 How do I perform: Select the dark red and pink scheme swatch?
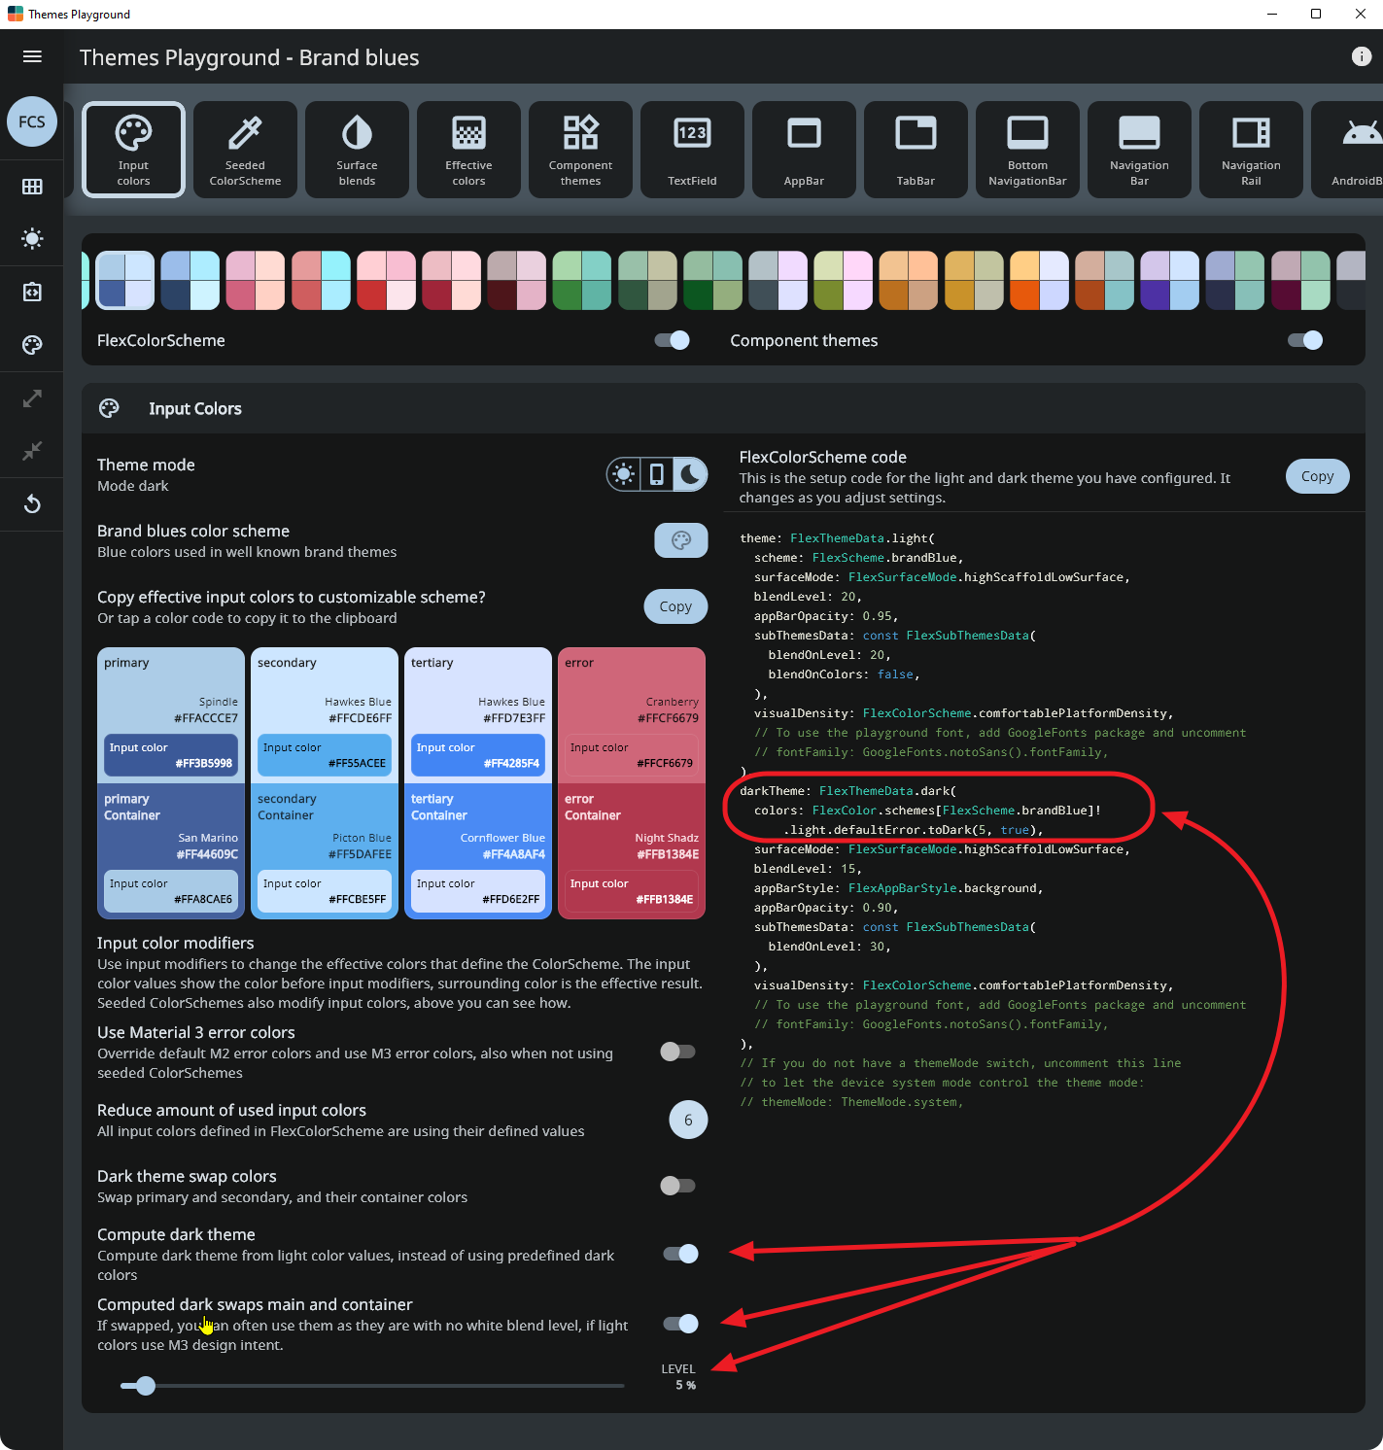(x=516, y=281)
